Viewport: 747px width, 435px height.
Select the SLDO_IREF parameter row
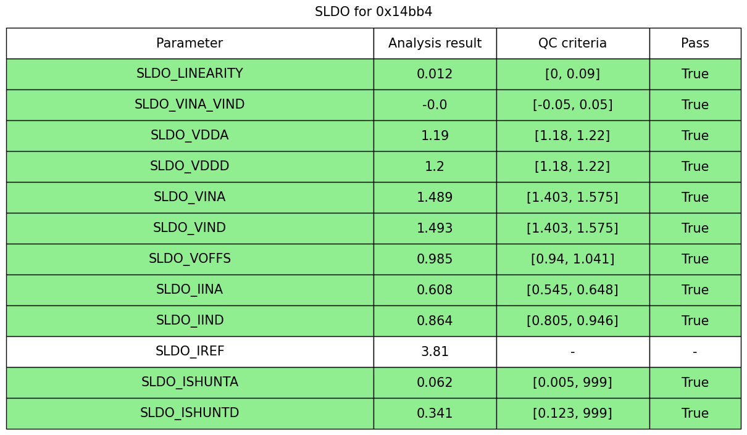pos(190,352)
